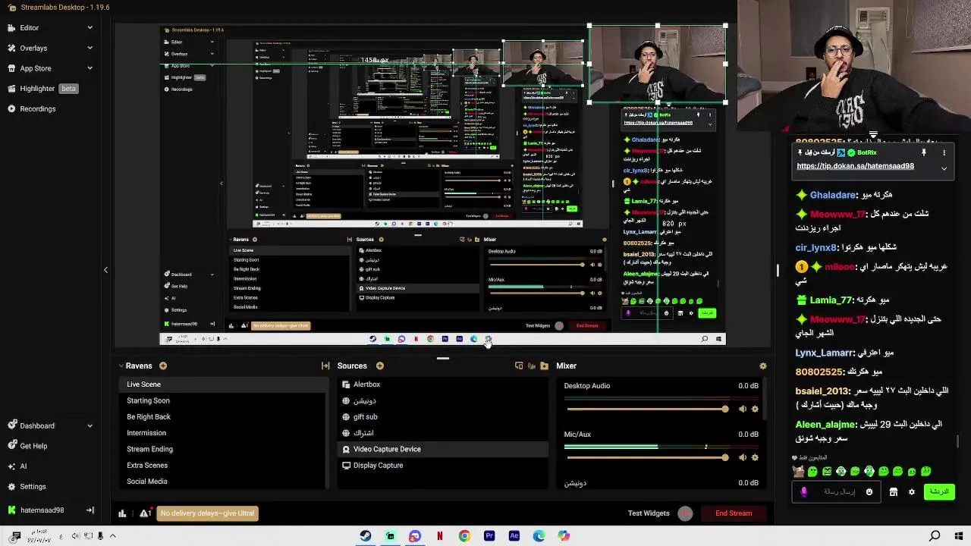Expand the Overlays chevron
971x546 pixels.
tap(90, 48)
